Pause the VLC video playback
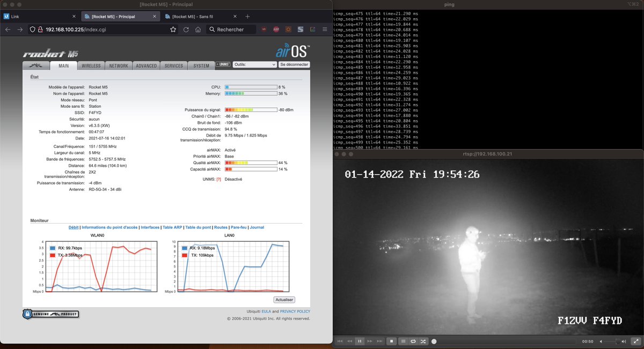 tap(360, 341)
